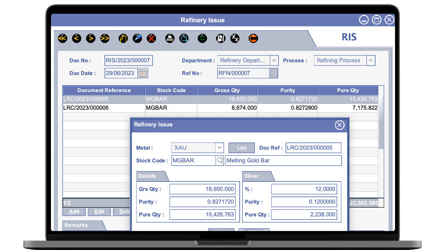Expand the Ref No dropdown
Viewport: 446px width, 250px height.
(273, 73)
